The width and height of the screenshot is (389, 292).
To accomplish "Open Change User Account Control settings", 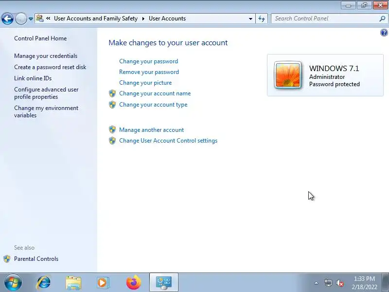I will pos(168,141).
